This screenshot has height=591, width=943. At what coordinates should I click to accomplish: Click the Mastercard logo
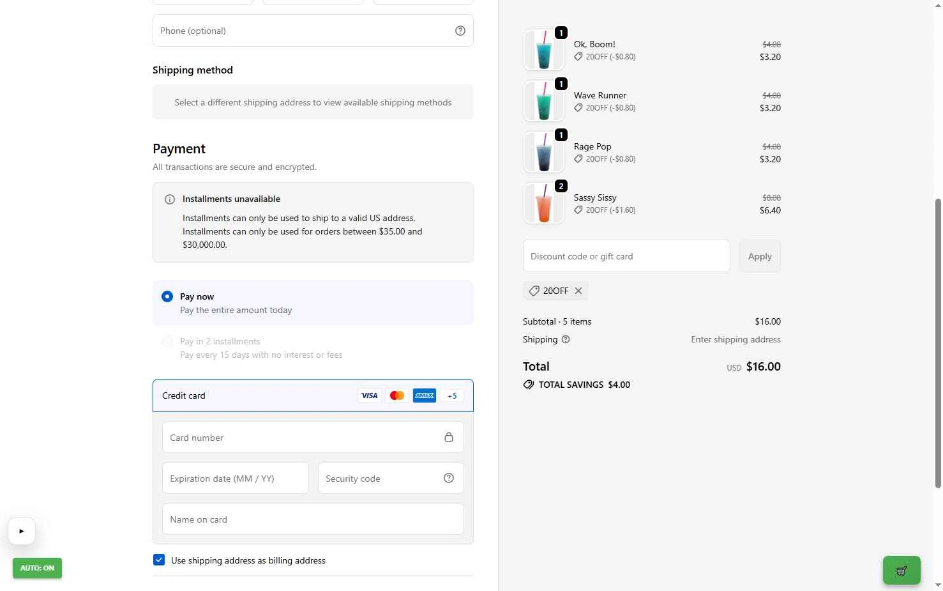tap(397, 395)
